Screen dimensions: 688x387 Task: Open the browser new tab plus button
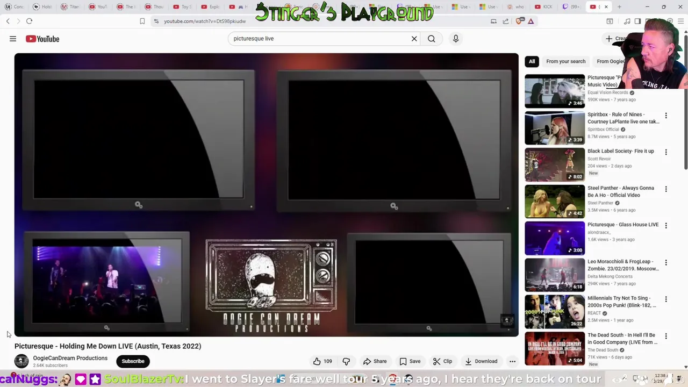tap(619, 7)
